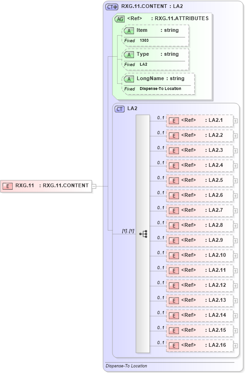The image size is (245, 373).
Task: Click the Dispense-To Location footer annotation
Action: (x=126, y=366)
